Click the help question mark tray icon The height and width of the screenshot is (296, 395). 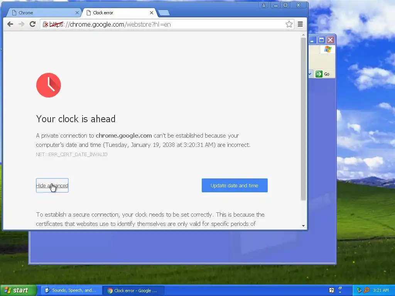[x=331, y=290]
